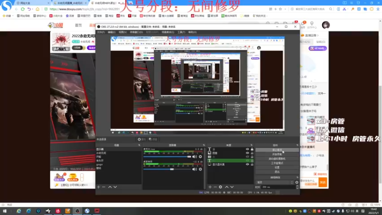This screenshot has width=382, height=215.
Task: Click transition duration 200 ms input field
Action: [x=278, y=187]
